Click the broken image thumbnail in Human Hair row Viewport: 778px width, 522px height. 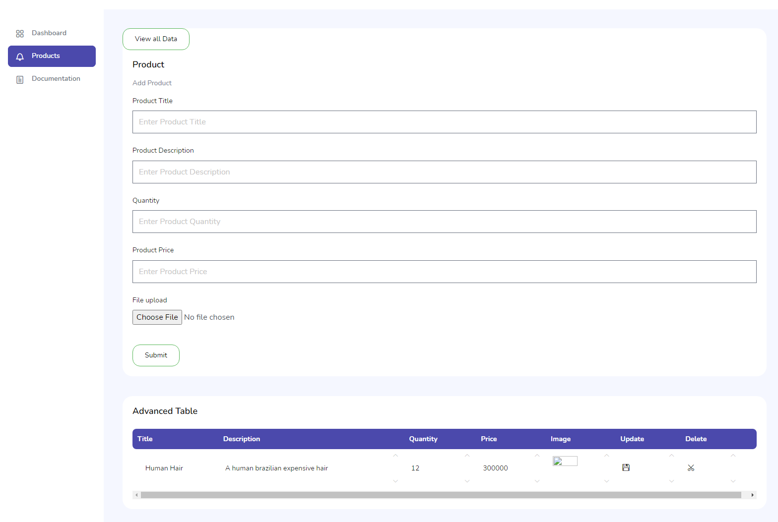[565, 461]
